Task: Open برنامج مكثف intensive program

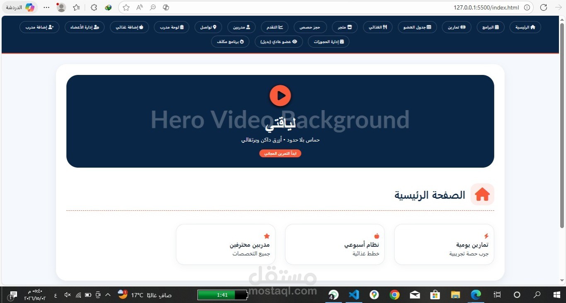Action: (x=230, y=41)
